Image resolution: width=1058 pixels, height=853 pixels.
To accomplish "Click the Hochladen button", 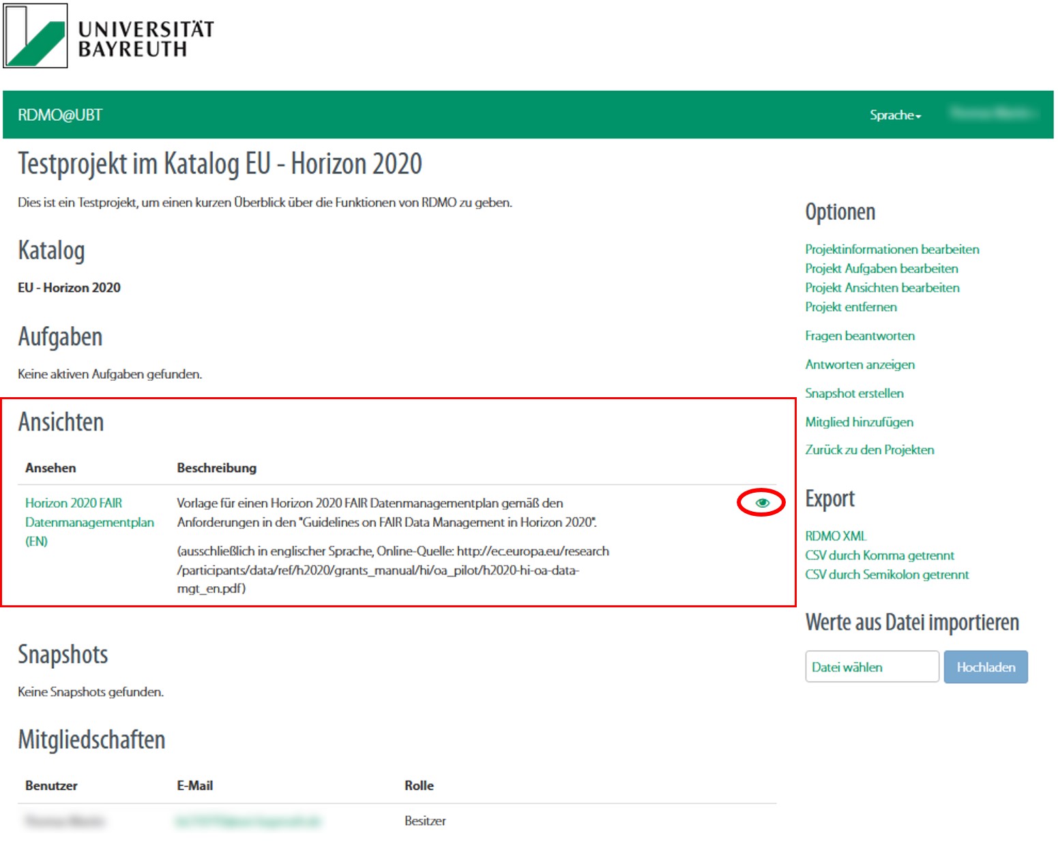I will point(986,667).
